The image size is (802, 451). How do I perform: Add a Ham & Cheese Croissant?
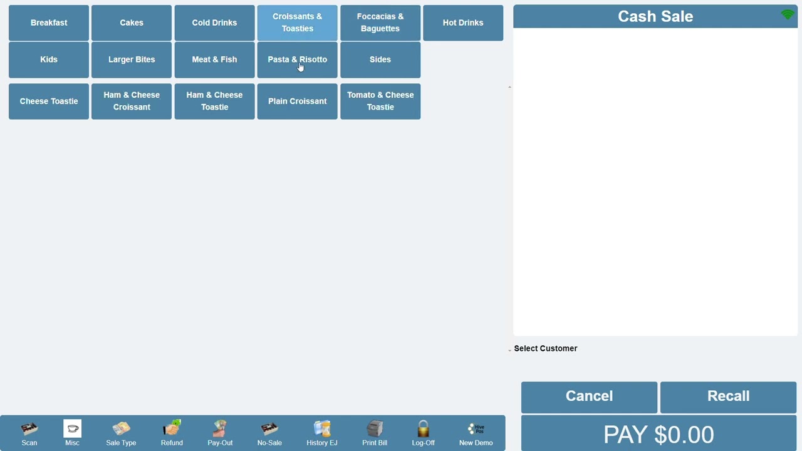pos(132,101)
